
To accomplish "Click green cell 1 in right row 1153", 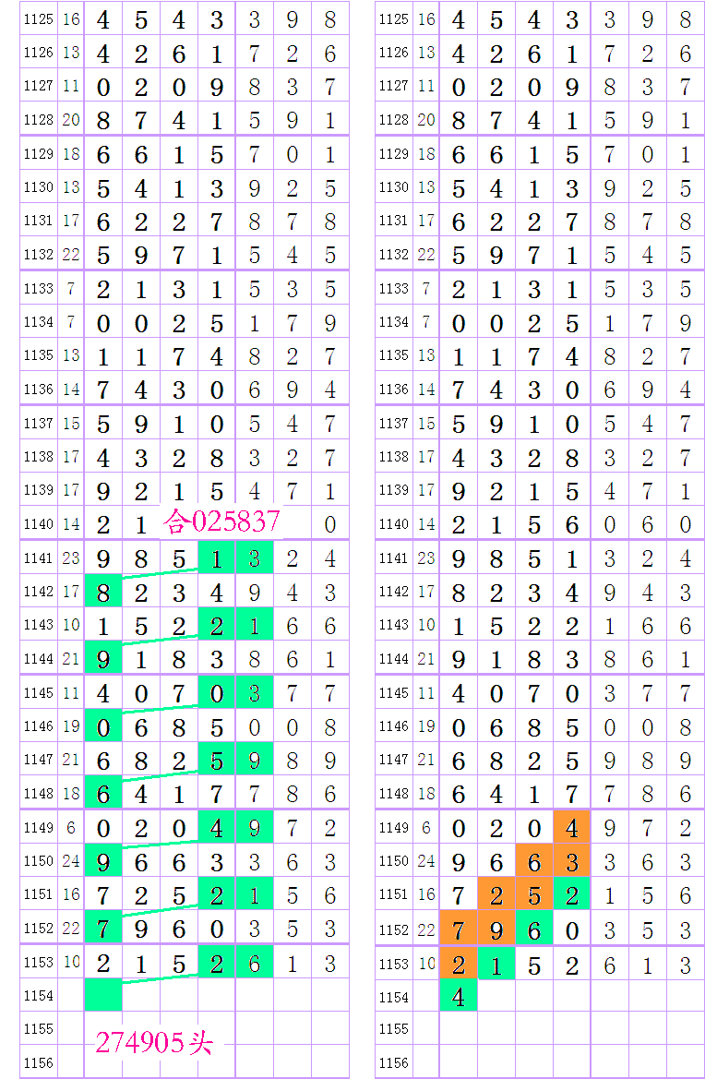I will pos(496,964).
